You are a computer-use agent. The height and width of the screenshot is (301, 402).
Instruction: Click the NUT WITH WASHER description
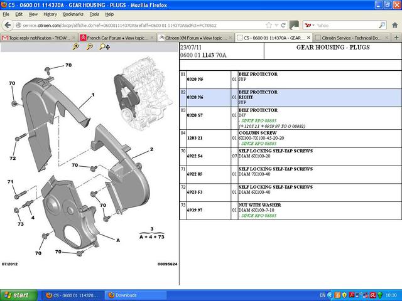(260, 205)
